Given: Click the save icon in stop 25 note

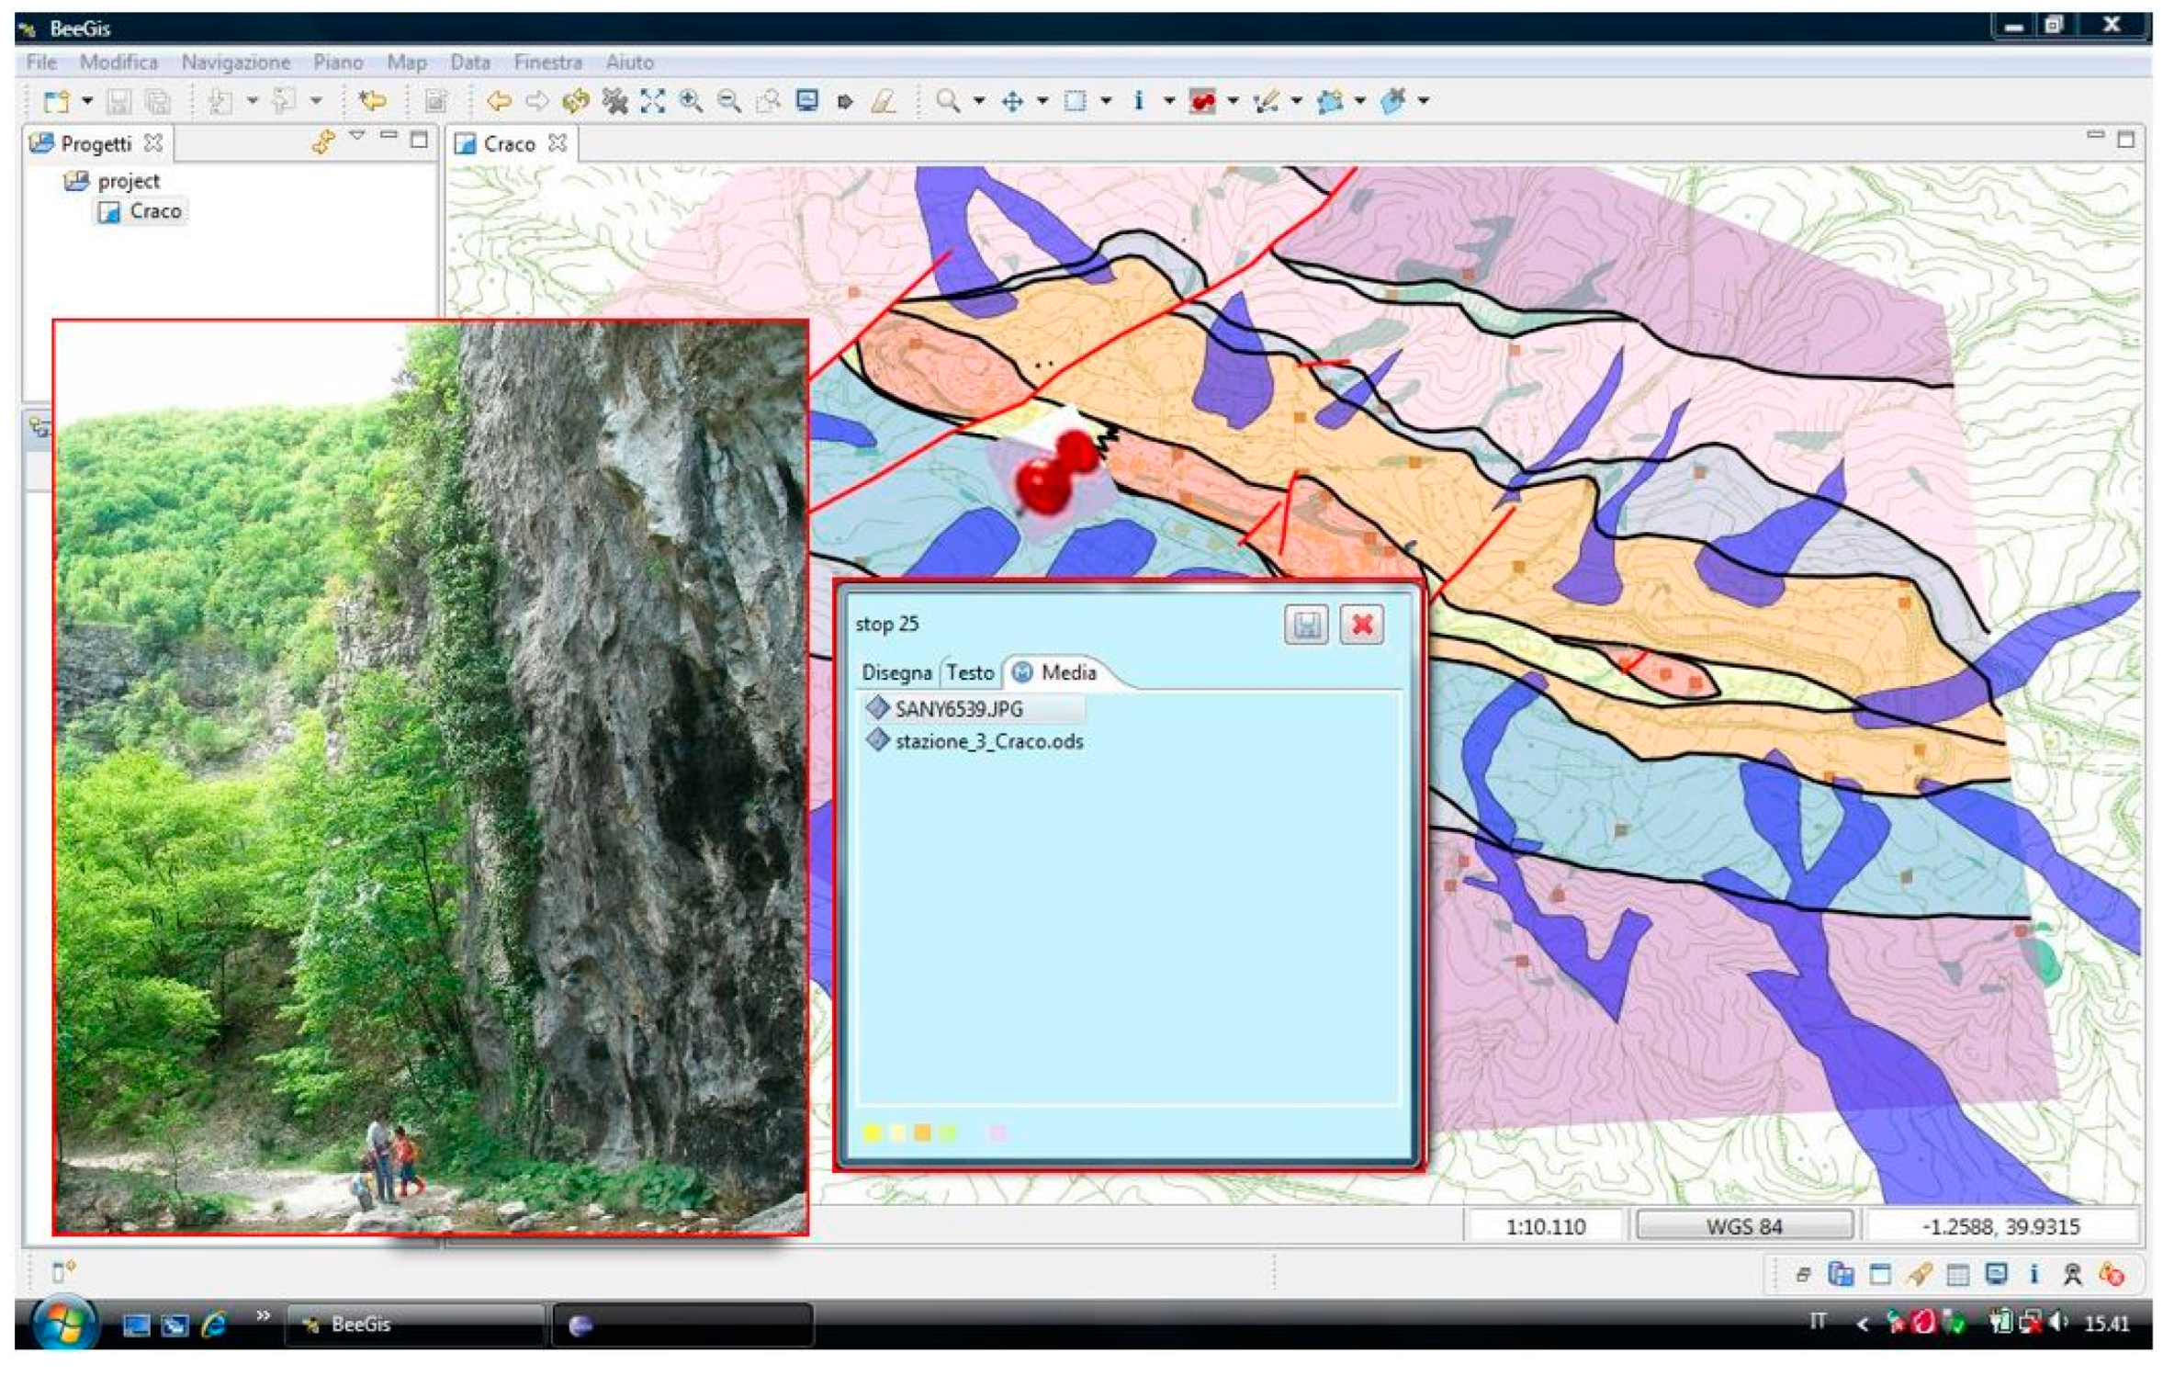Looking at the screenshot, I should click(1305, 626).
